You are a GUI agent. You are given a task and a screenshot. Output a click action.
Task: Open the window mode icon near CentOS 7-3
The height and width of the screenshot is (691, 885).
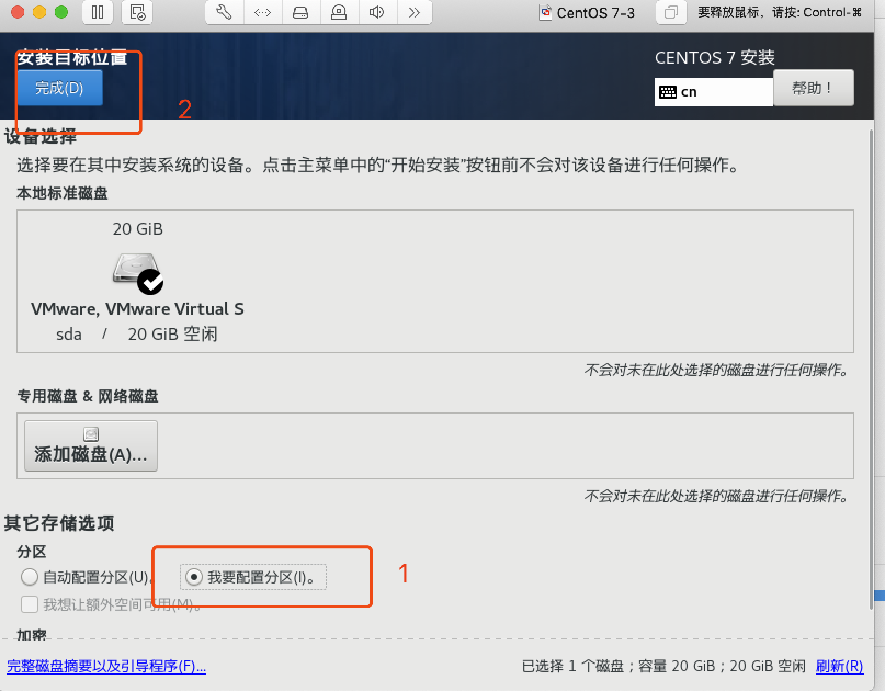[671, 12]
